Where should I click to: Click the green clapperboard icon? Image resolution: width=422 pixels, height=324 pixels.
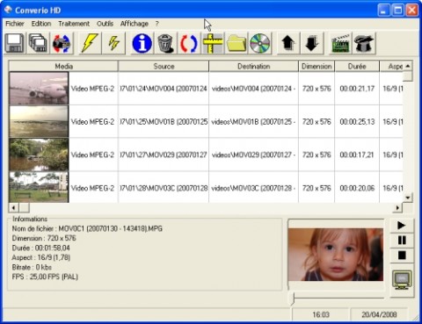(340, 43)
